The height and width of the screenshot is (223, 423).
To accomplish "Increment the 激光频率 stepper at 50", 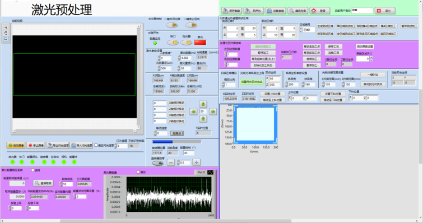I will (179, 67).
